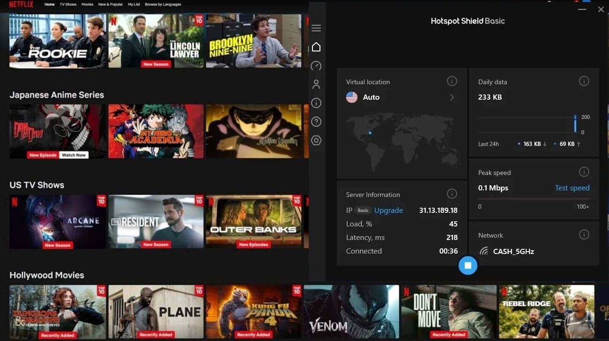
Task: Click the Japanese Anime Series heading
Action: 57,95
